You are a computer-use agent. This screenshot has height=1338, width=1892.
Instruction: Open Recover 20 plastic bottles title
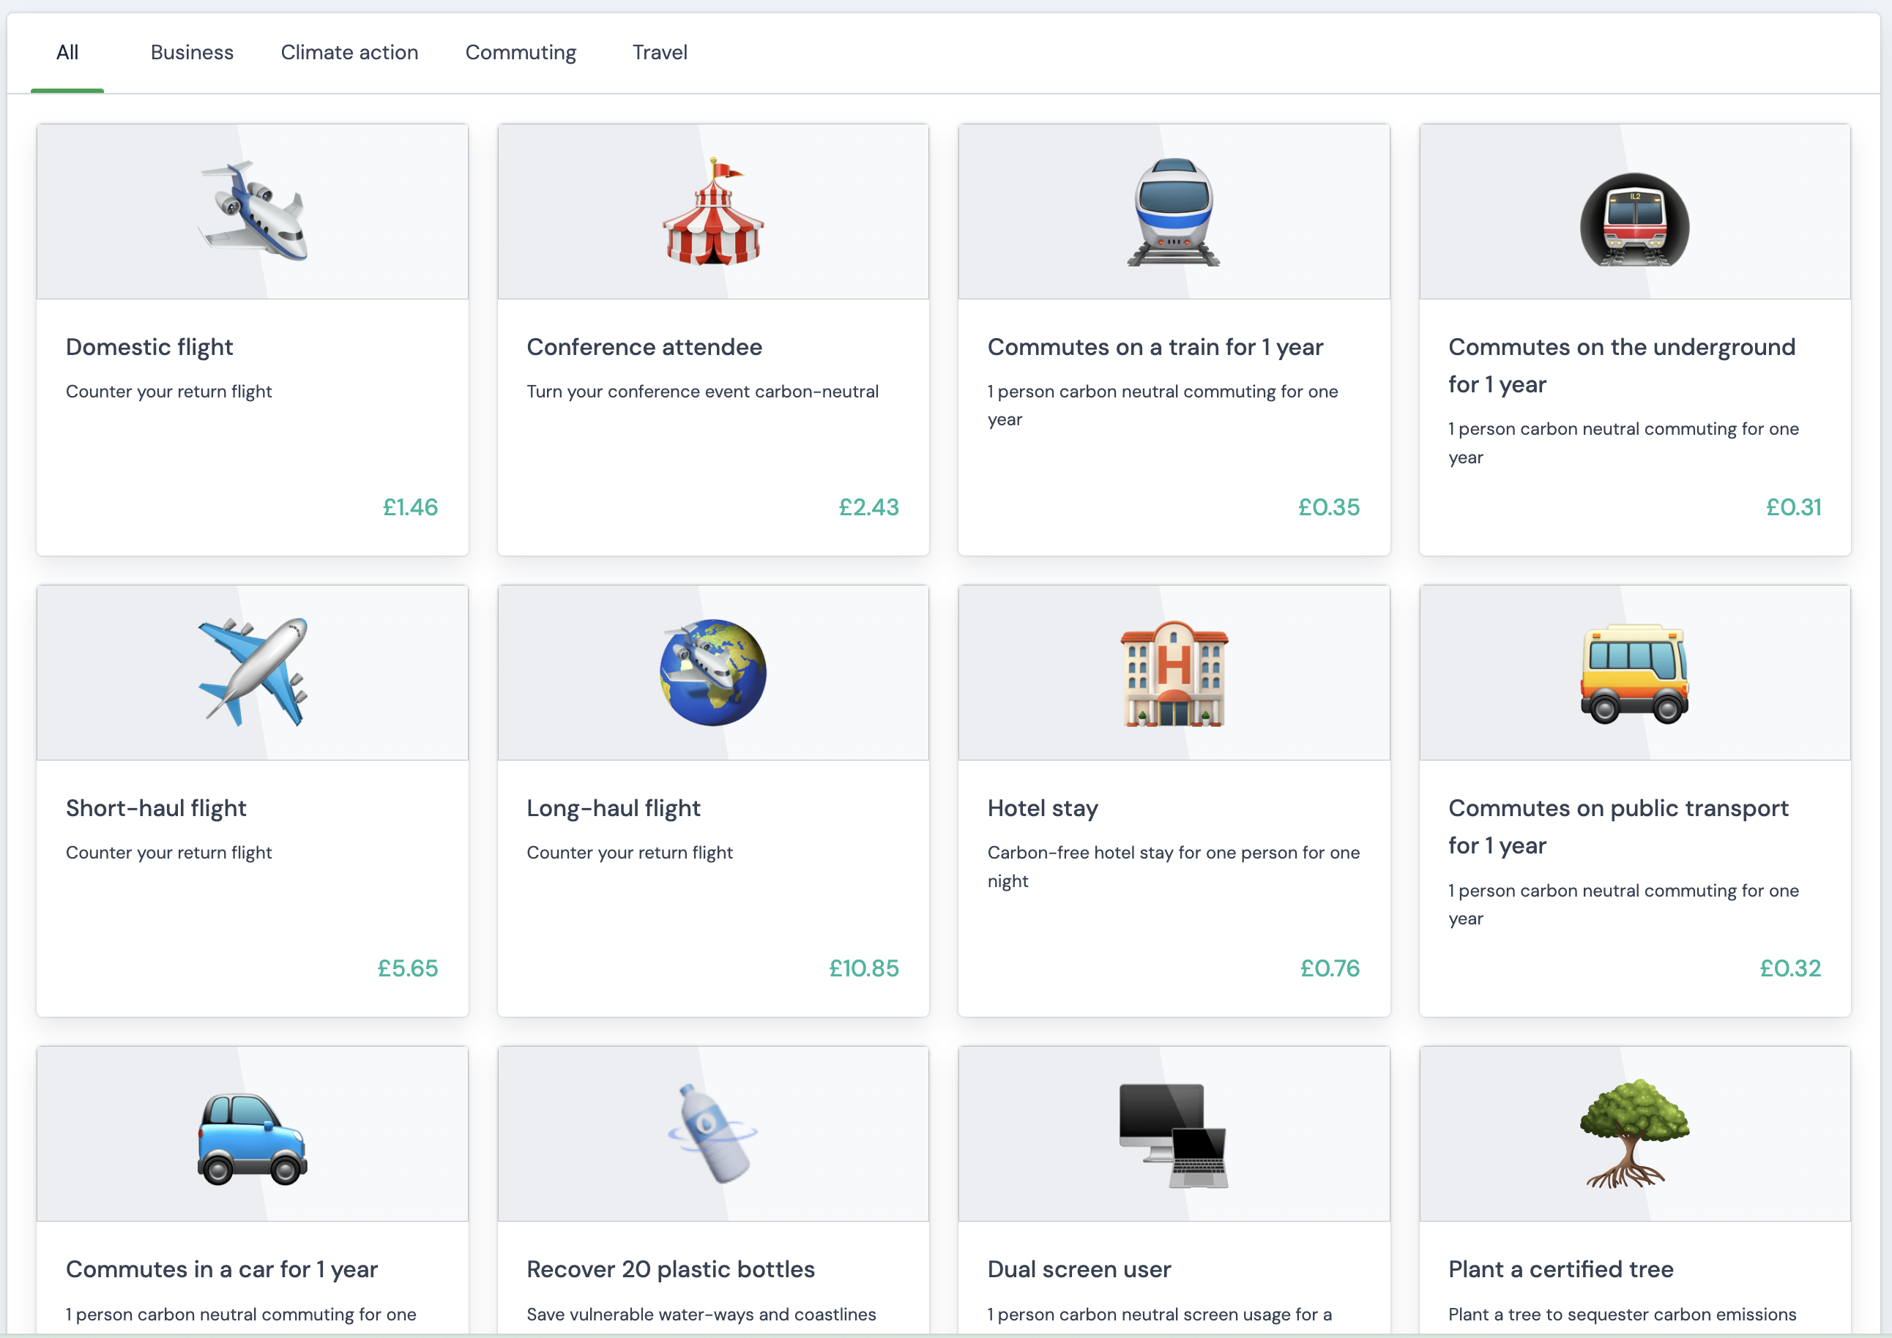[671, 1268]
